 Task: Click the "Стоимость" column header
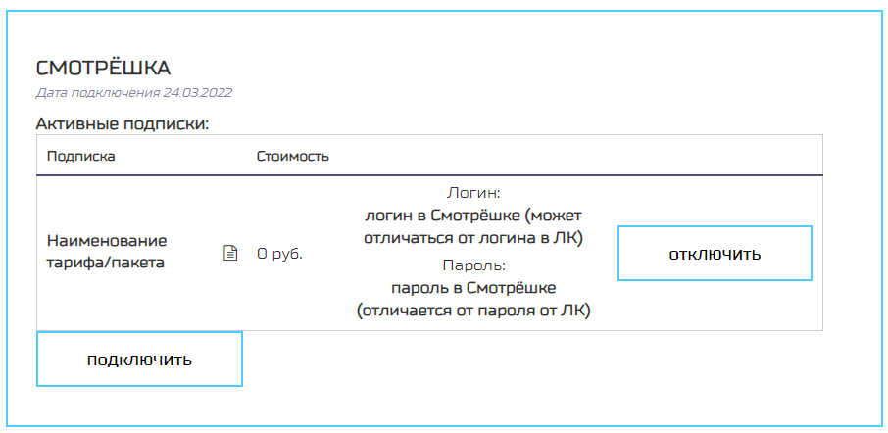click(292, 156)
